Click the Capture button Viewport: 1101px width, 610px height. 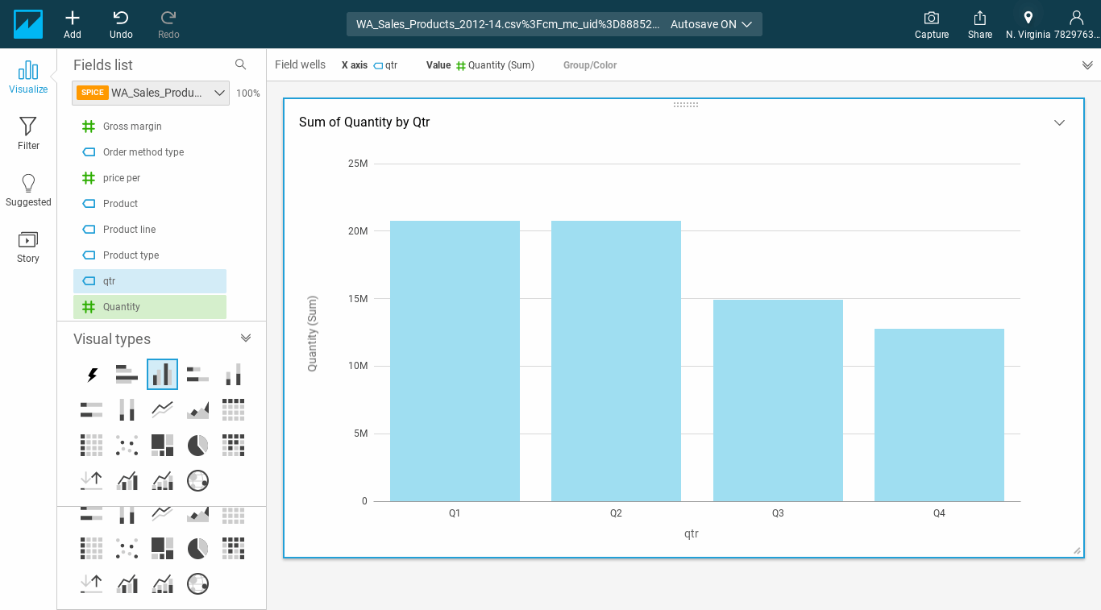click(x=931, y=23)
